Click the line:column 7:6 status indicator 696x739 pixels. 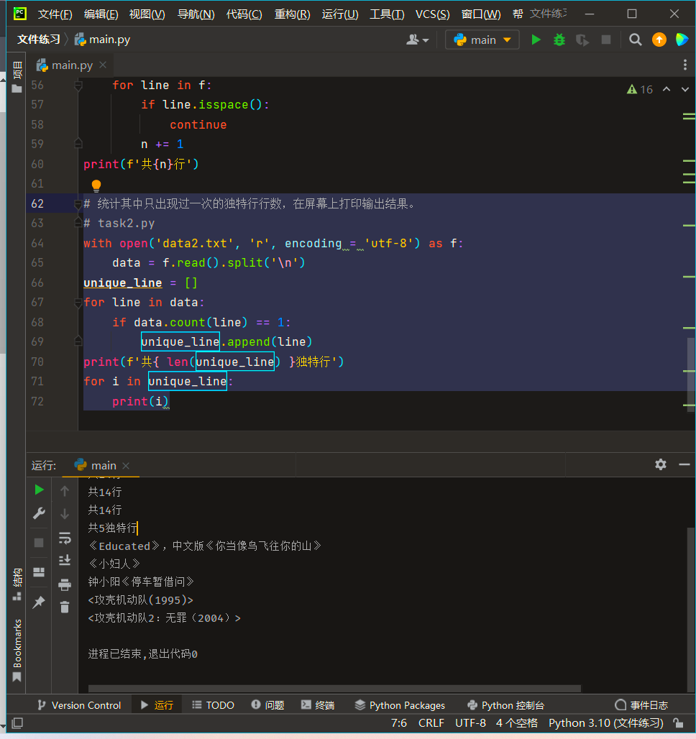(x=399, y=723)
